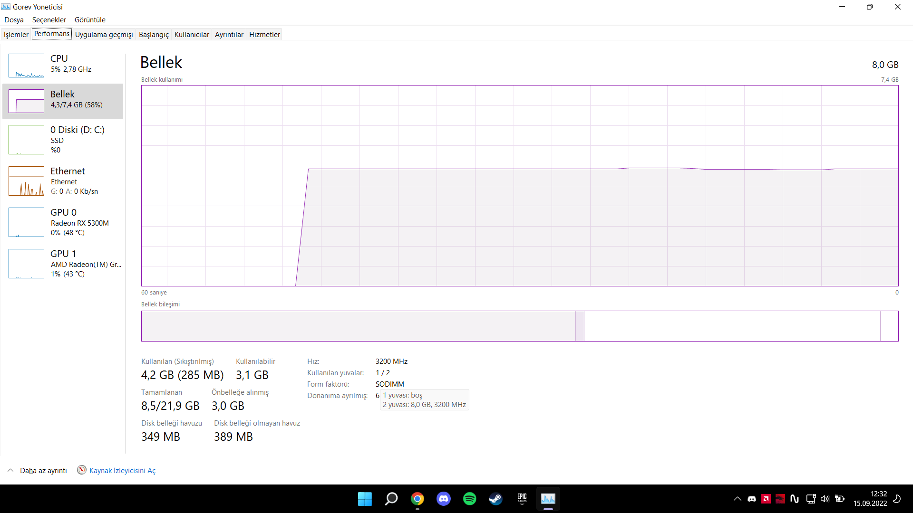This screenshot has width=913, height=513.
Task: Open Spotify from the taskbar
Action: [469, 499]
